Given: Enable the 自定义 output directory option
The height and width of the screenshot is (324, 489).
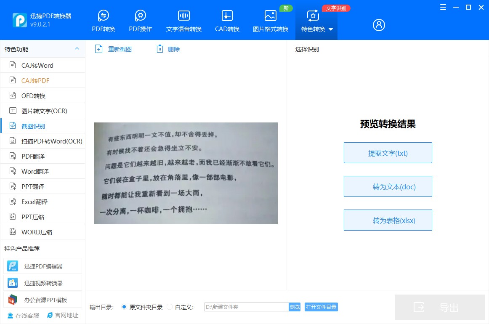Looking at the screenshot, I should coord(170,307).
